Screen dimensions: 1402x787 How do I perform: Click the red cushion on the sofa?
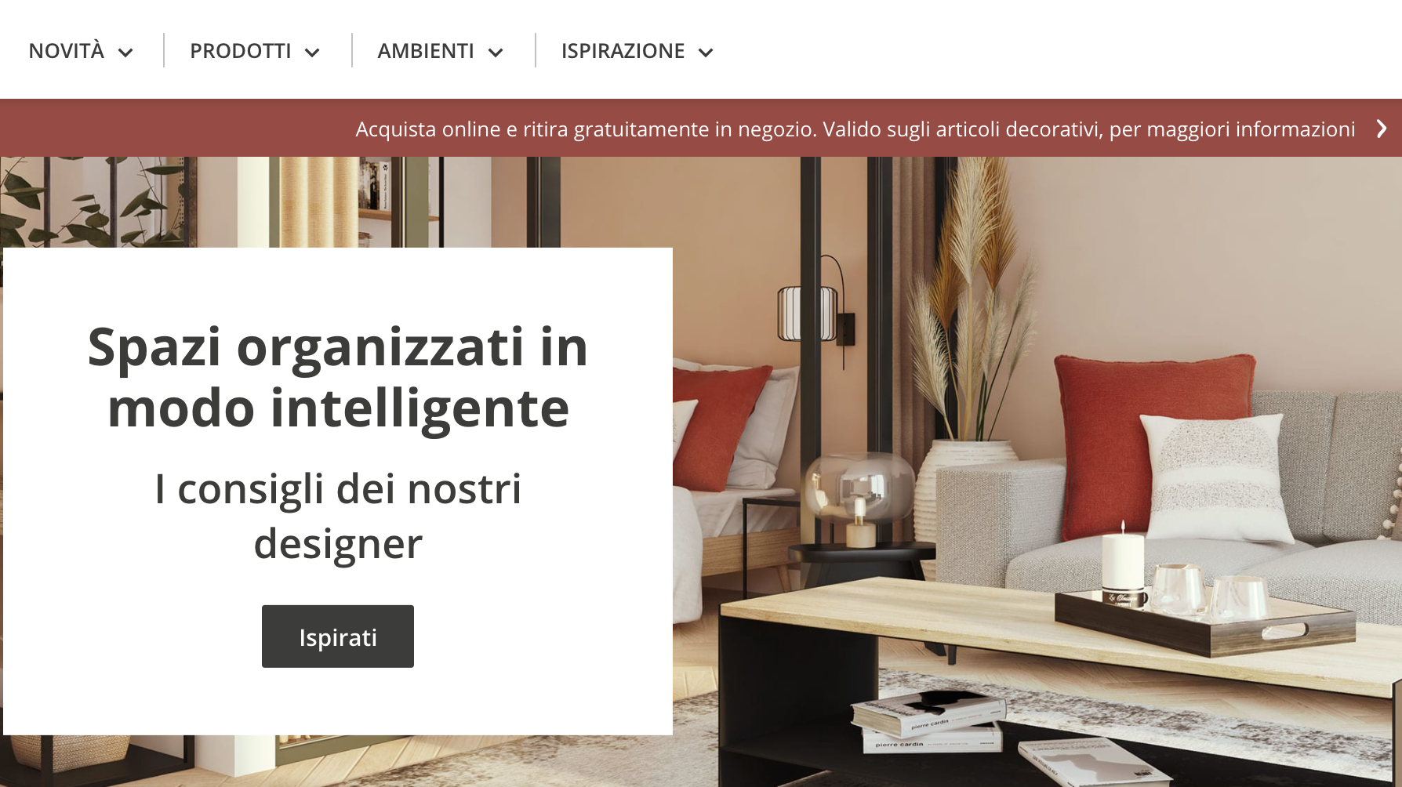[1153, 439]
